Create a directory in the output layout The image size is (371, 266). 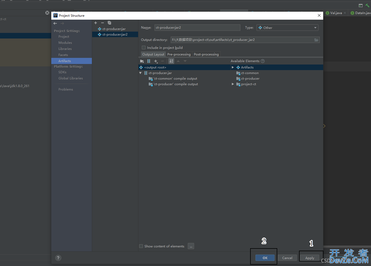[142, 61]
